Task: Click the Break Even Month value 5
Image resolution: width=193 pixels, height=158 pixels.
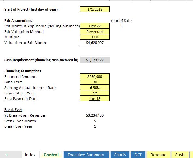Action: tap(95, 121)
